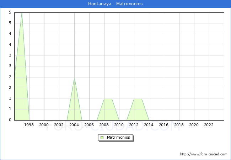Click the 2016 x-axis label

click(164, 125)
